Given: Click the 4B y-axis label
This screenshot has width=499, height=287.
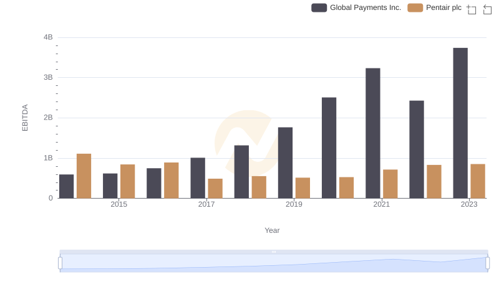Looking at the screenshot, I should tap(48, 37).
